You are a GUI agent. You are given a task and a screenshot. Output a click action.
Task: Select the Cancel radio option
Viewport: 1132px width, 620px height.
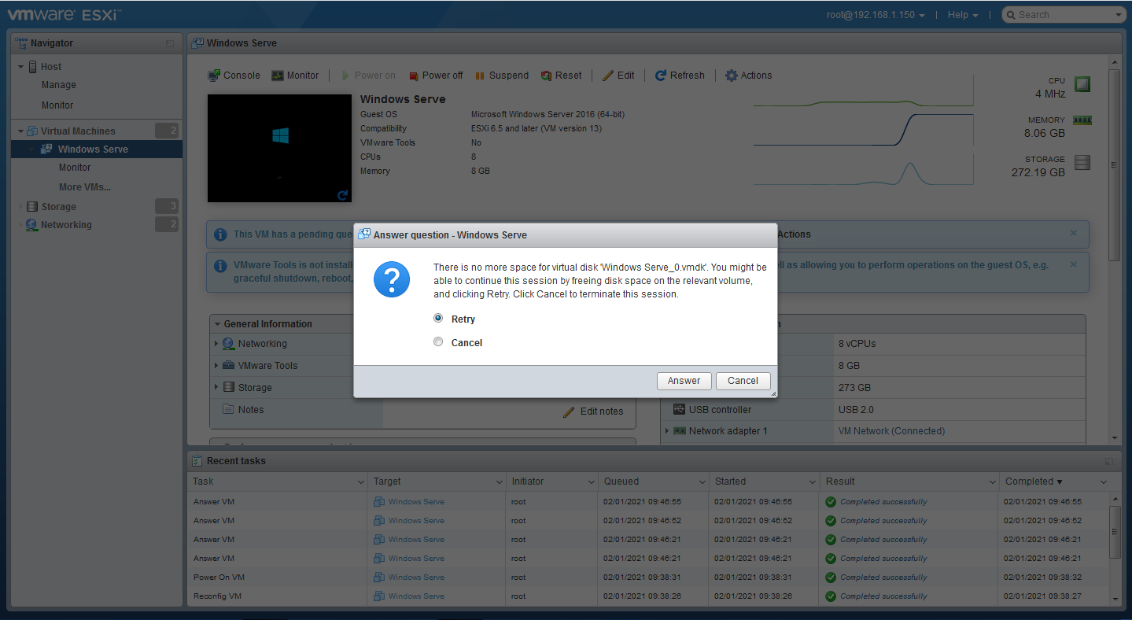click(438, 342)
